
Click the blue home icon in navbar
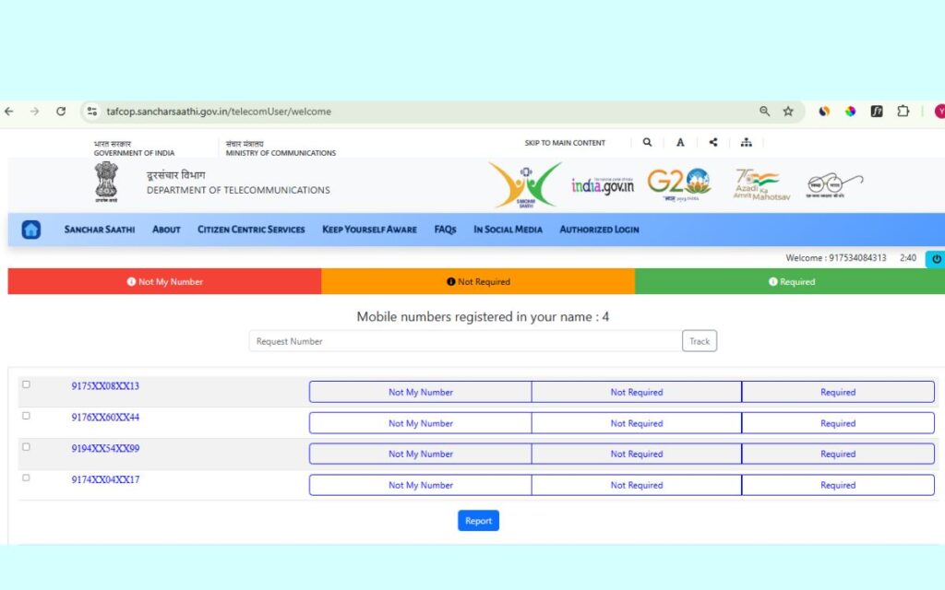click(31, 230)
